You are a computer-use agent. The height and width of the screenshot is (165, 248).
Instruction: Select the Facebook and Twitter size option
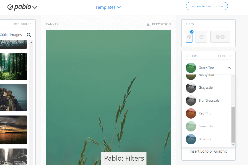[220, 37]
